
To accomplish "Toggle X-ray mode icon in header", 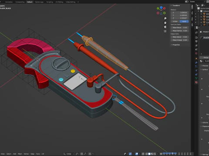I will [143, 154].
